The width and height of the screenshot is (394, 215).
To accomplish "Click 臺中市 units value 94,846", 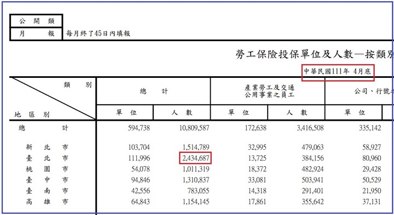I will tap(141, 180).
